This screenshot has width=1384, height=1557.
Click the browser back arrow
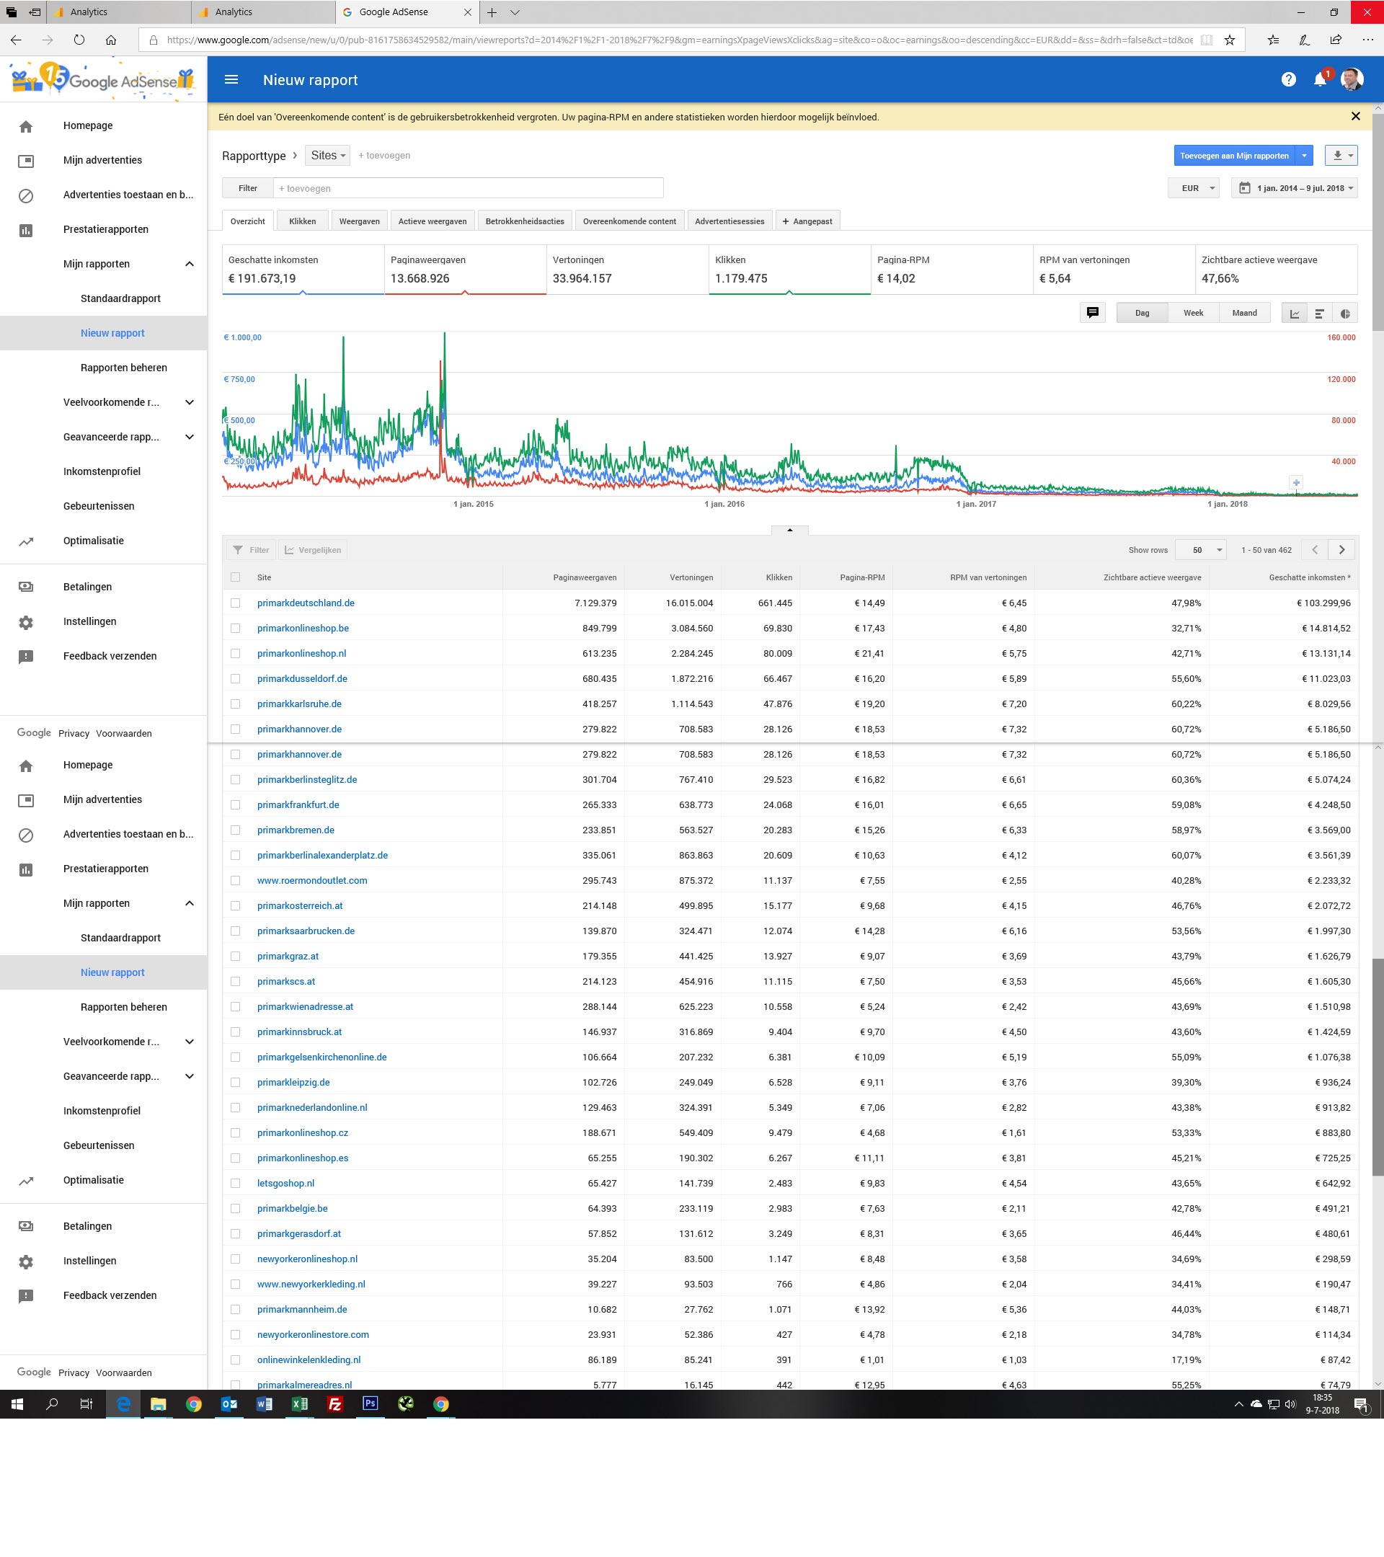(x=16, y=40)
